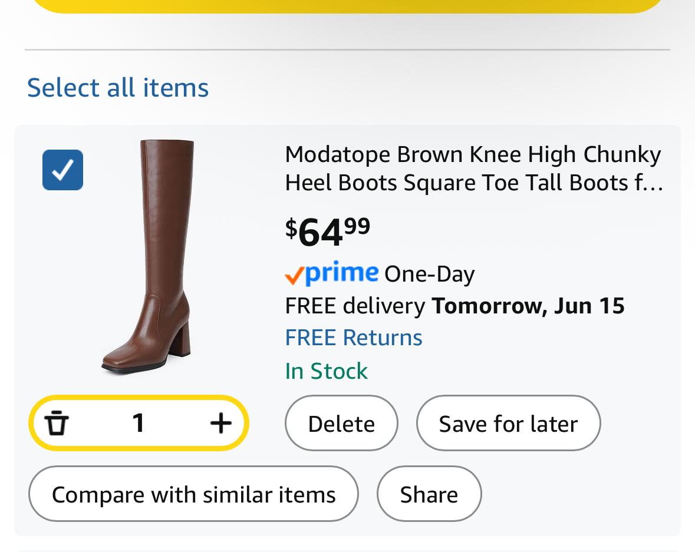Viewport: 695px width, 552px height.
Task: Click the quantity number 1 field
Action: [x=139, y=423]
